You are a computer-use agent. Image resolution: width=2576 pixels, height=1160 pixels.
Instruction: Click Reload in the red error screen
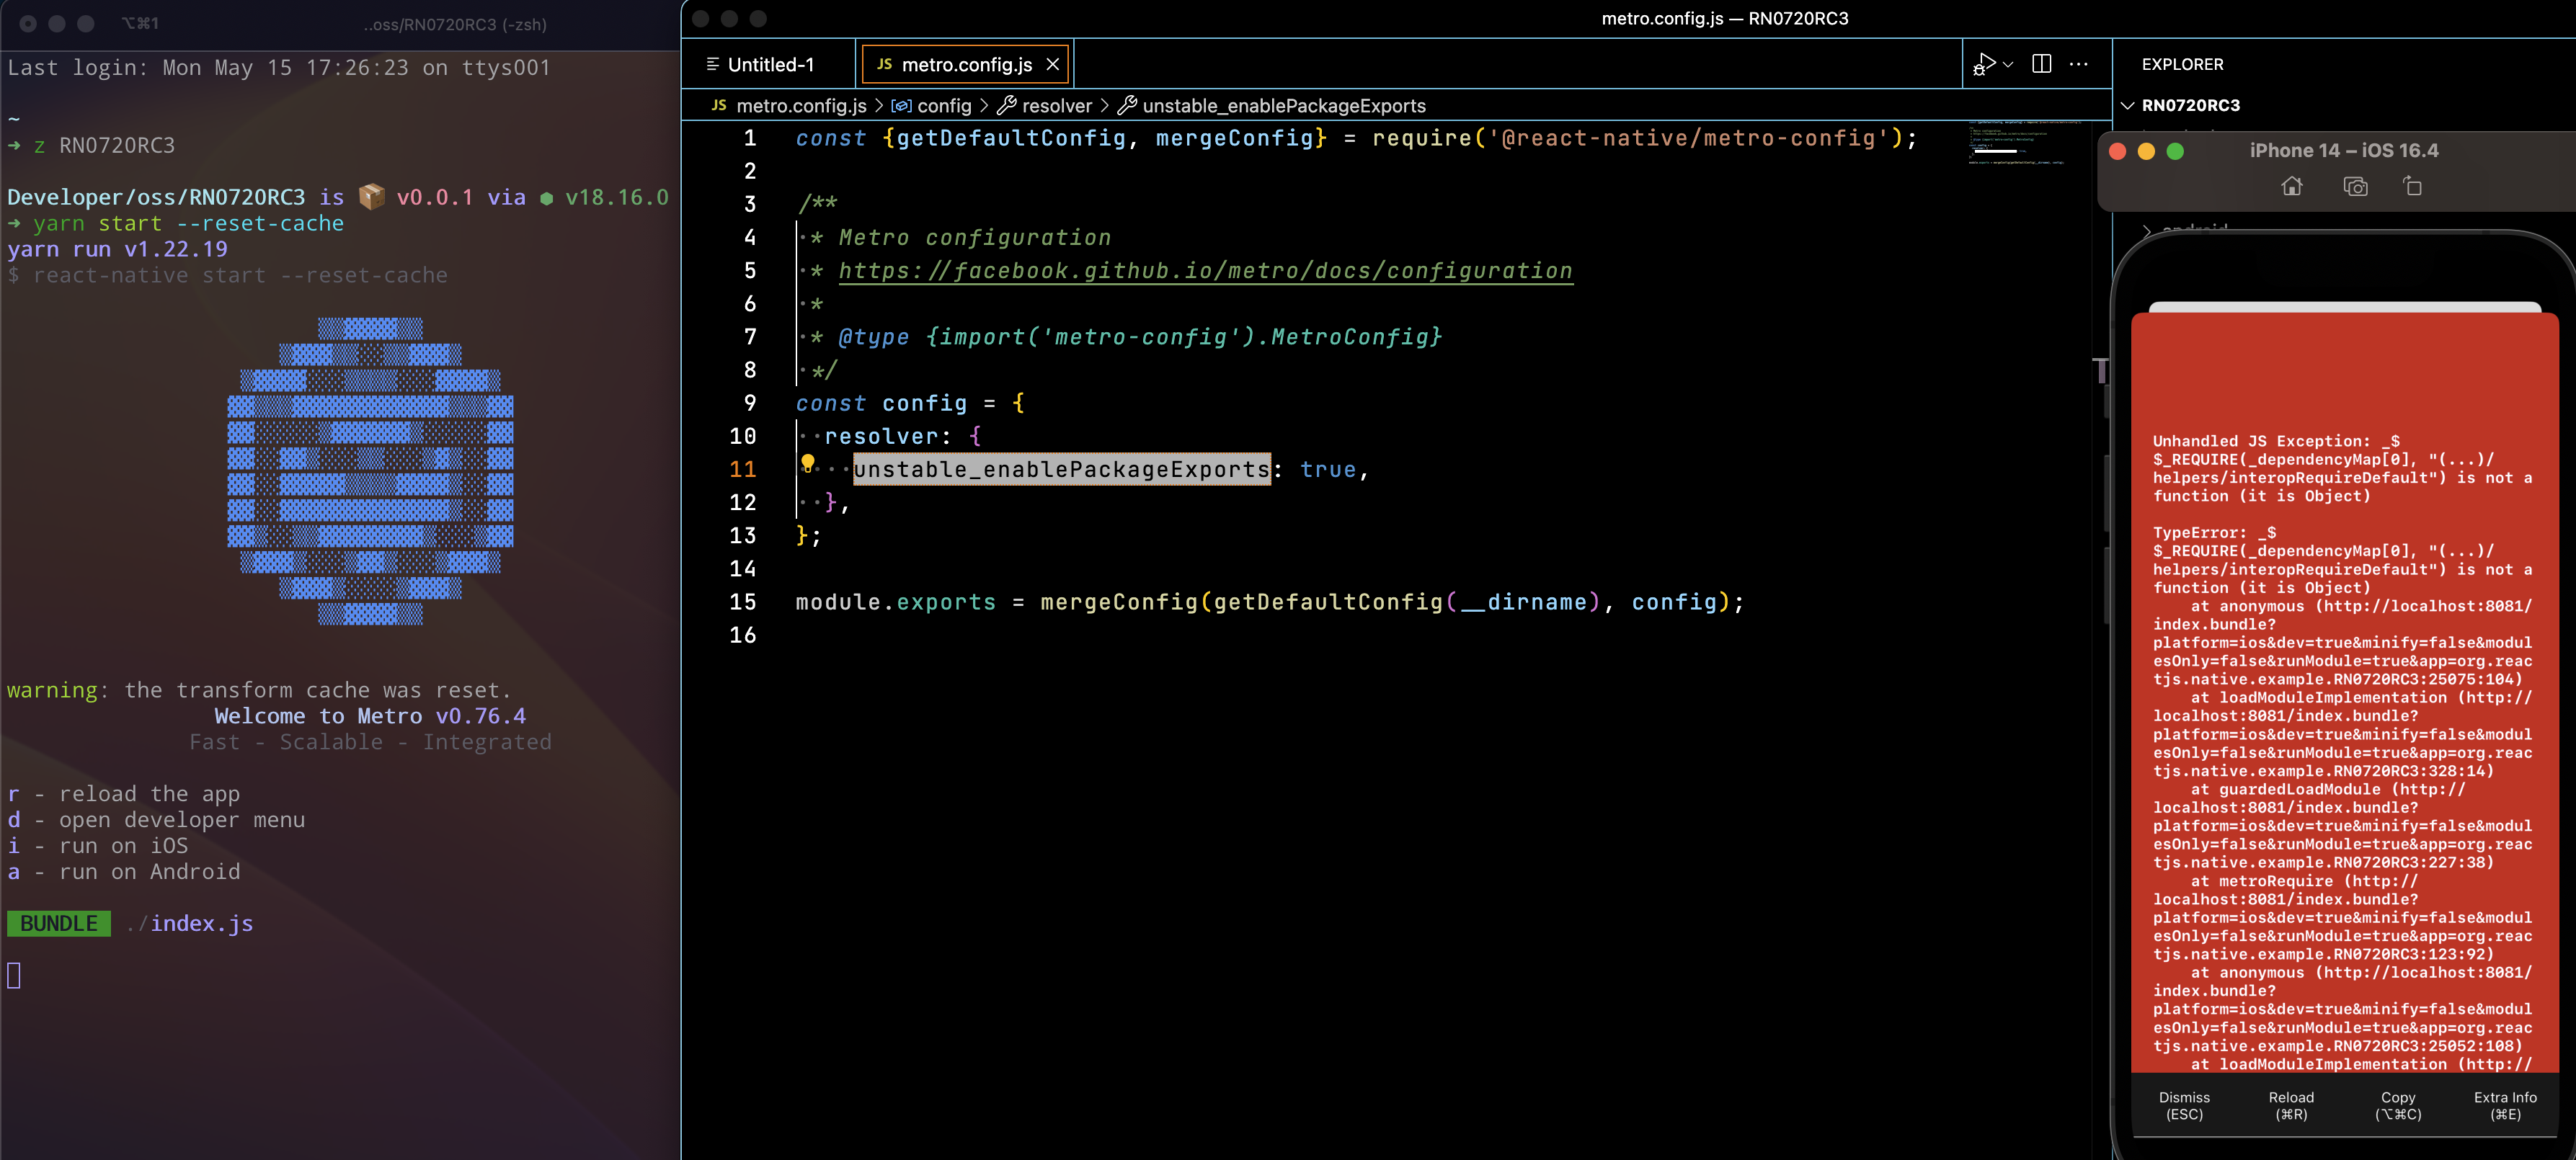click(x=2290, y=1105)
